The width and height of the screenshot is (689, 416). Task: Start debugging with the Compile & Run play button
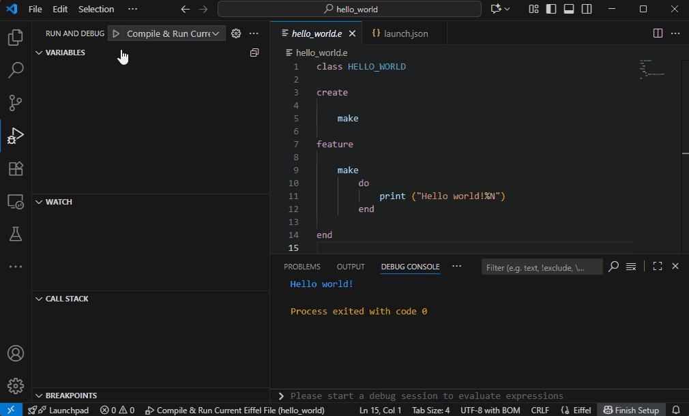tap(115, 33)
